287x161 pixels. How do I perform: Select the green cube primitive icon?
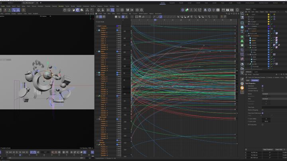tap(187, 10)
